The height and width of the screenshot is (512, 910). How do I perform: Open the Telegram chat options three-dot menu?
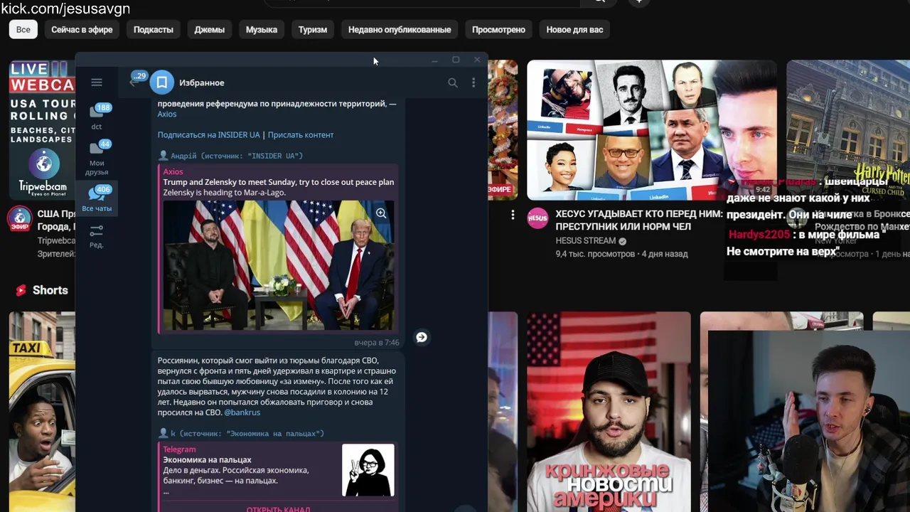coord(473,82)
